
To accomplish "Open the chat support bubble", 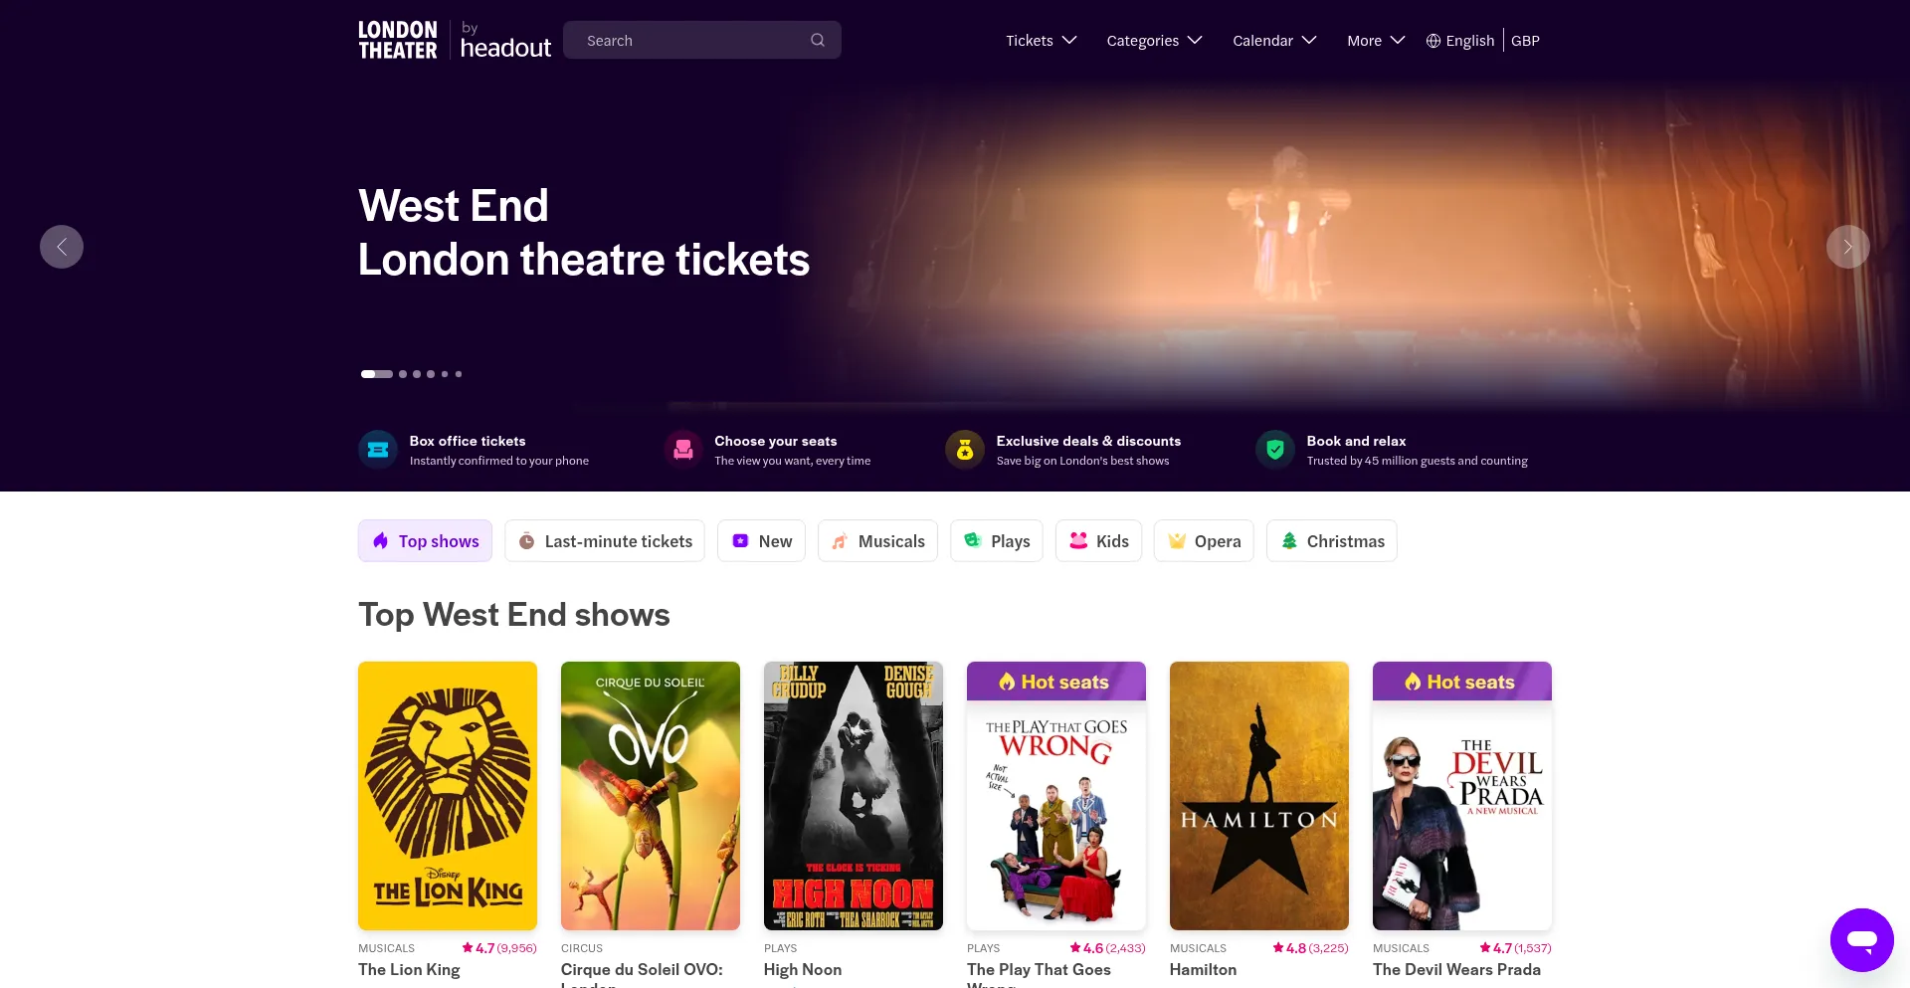I will coord(1861,939).
